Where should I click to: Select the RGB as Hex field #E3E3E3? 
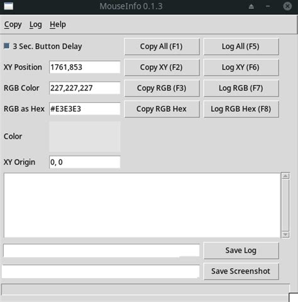click(85, 109)
